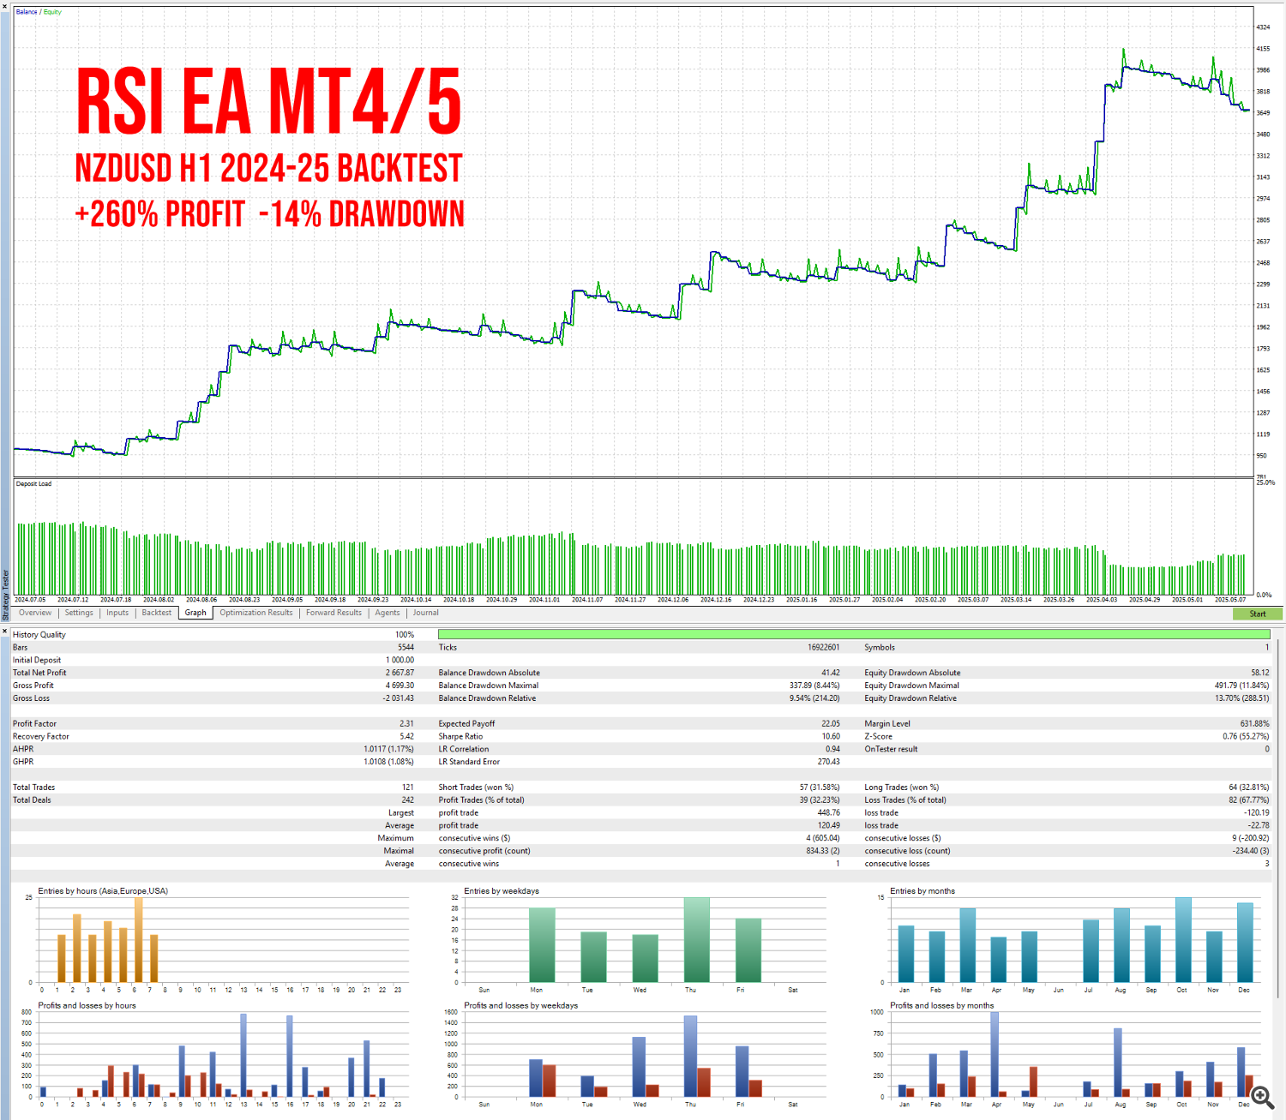Screen dimensions: 1286x1120
Task: Click the Z-Score value 0.76 (55.27%)
Action: [1246, 737]
